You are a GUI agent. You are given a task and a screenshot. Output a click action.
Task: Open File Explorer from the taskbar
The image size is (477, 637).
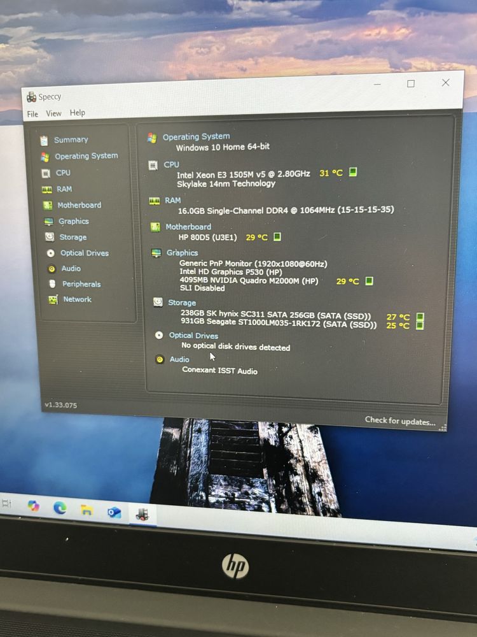click(x=86, y=510)
